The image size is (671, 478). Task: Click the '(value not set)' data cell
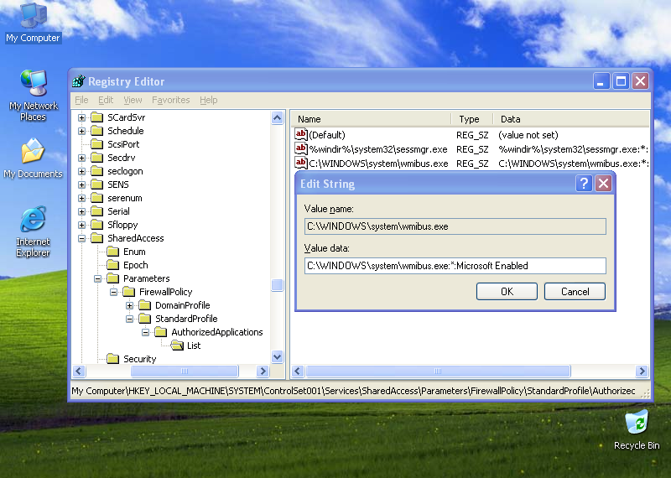[528, 135]
